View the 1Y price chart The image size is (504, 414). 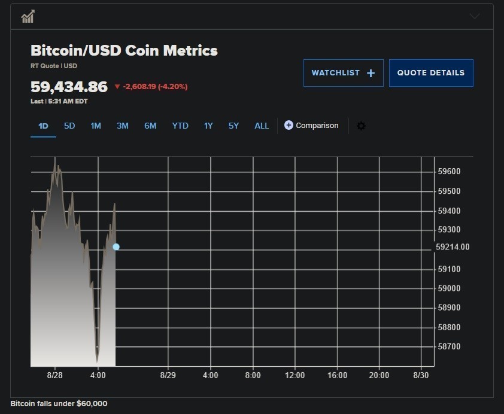(x=208, y=126)
